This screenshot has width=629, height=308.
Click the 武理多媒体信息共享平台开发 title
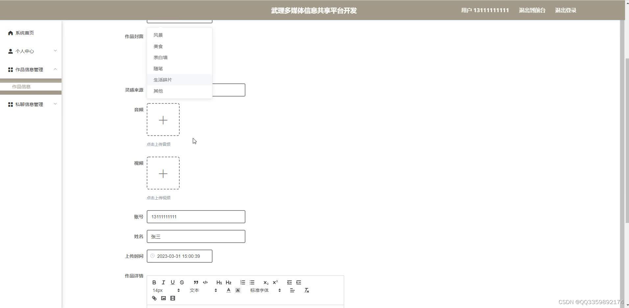point(314,11)
